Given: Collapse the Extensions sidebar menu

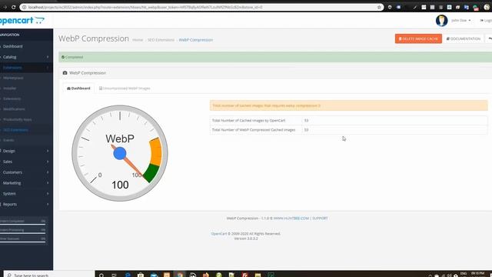Looking at the screenshot, I should point(26,68).
